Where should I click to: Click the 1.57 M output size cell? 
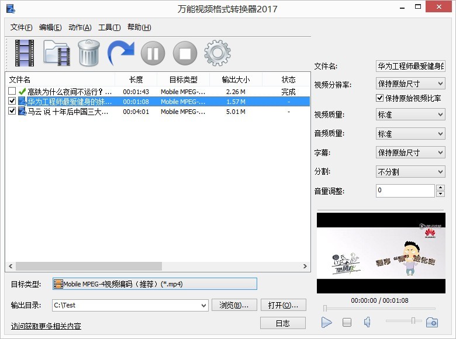click(x=236, y=102)
